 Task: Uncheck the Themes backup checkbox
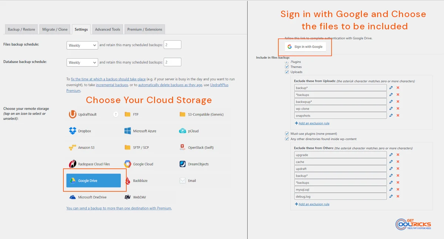[x=287, y=67]
